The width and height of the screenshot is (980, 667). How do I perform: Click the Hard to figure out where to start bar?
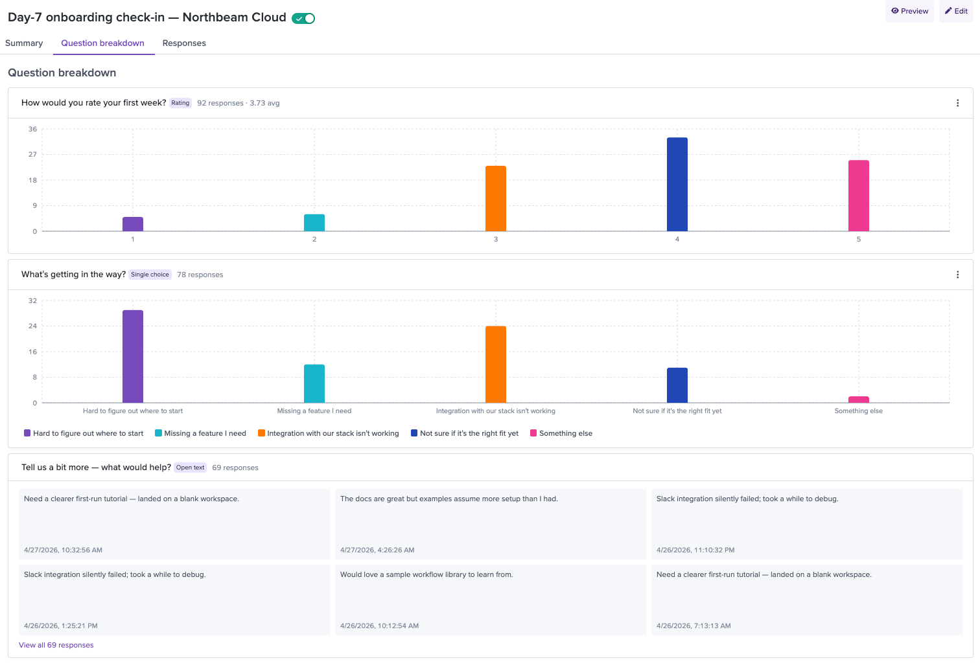[x=133, y=356]
